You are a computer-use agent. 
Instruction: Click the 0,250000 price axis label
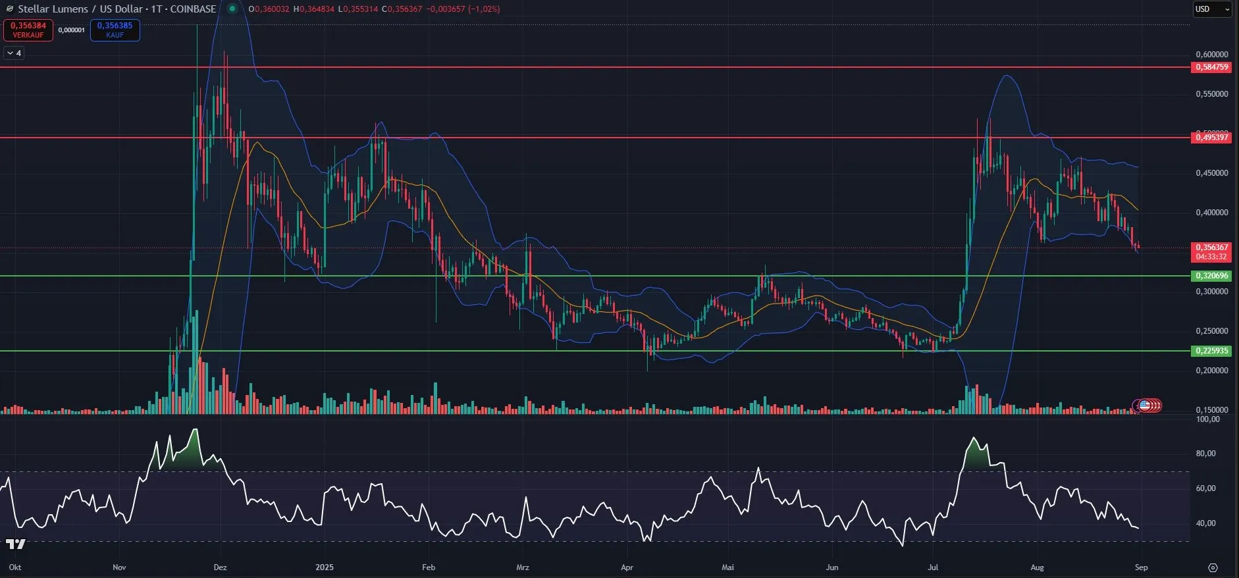click(1211, 331)
